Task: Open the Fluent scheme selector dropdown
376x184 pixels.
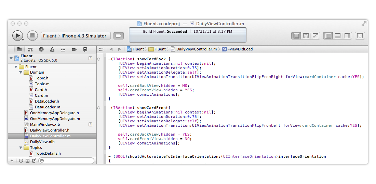Action: pos(50,36)
